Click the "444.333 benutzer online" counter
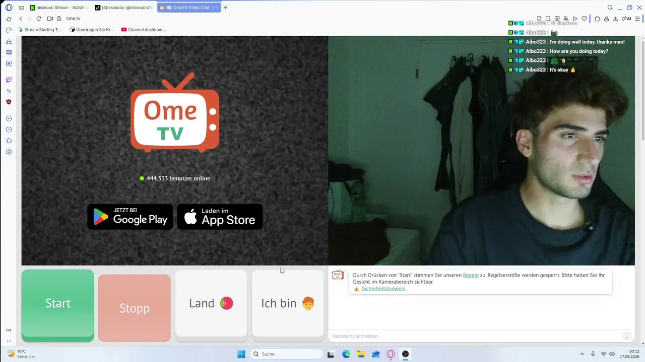This screenshot has height=362, width=645. [175, 178]
